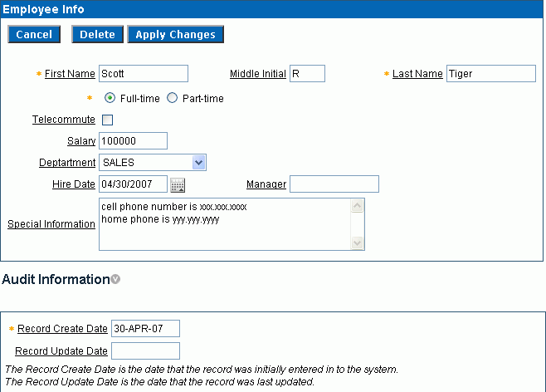
Task: Focus the Middle Initial text box
Action: coord(306,74)
